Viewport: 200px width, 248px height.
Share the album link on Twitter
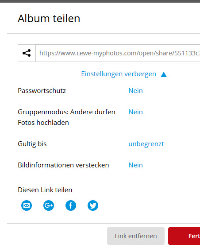click(93, 205)
